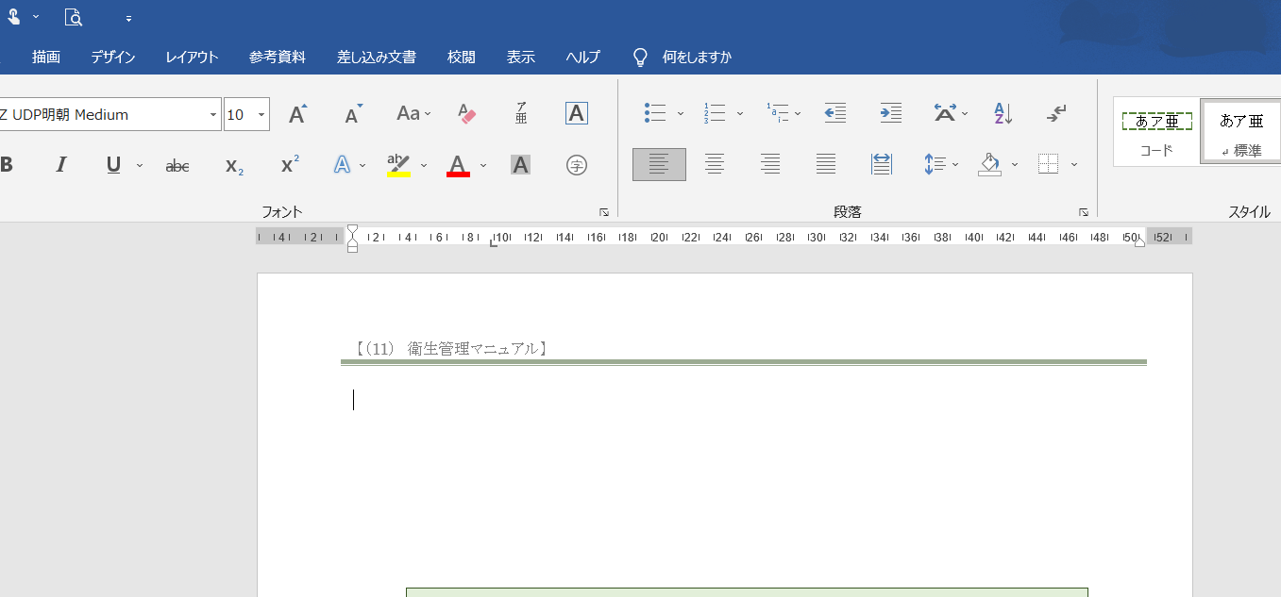Sort text with the A-Z icon
The image size is (1281, 597).
1003,113
